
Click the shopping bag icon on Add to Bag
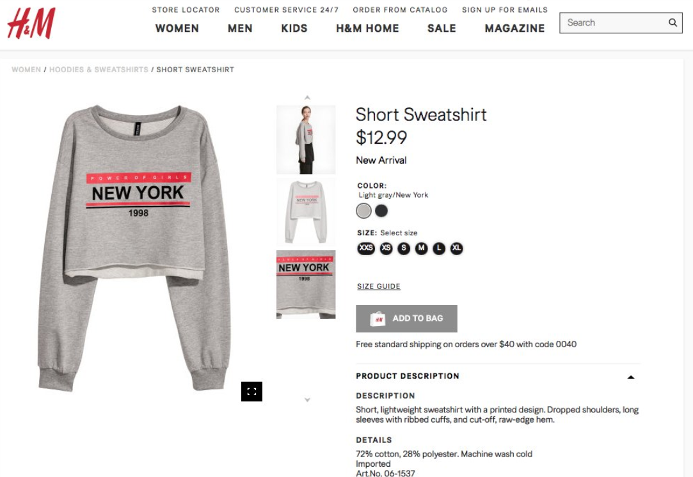[x=378, y=318]
